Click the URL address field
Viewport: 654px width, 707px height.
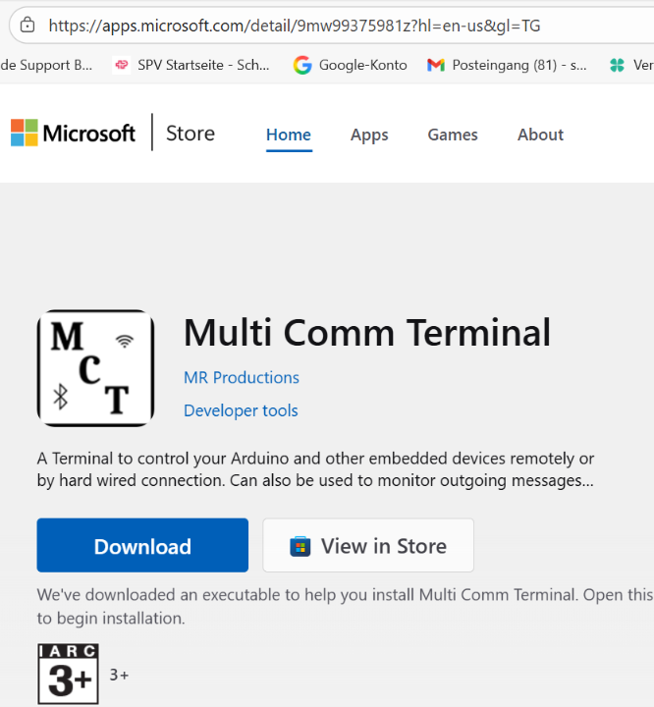coord(295,26)
